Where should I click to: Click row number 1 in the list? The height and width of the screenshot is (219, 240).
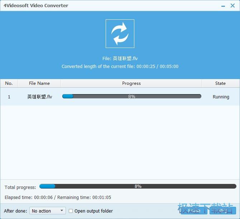(9, 97)
